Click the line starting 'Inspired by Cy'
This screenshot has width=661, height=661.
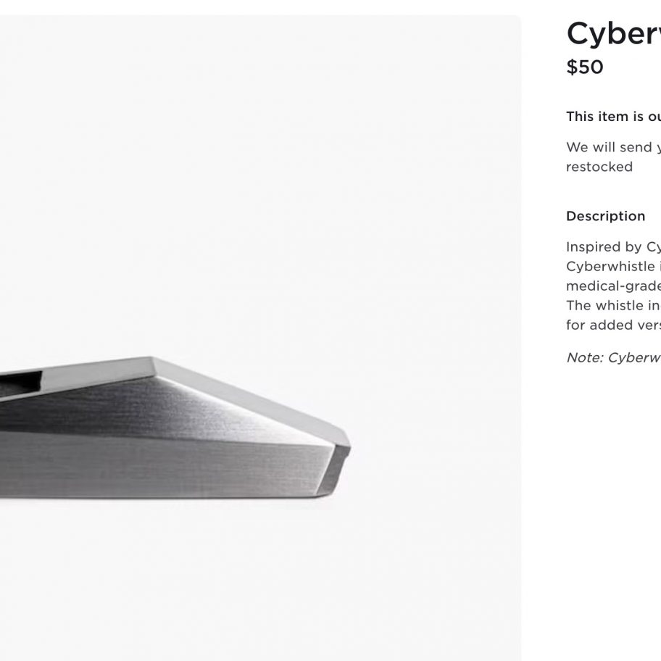613,247
